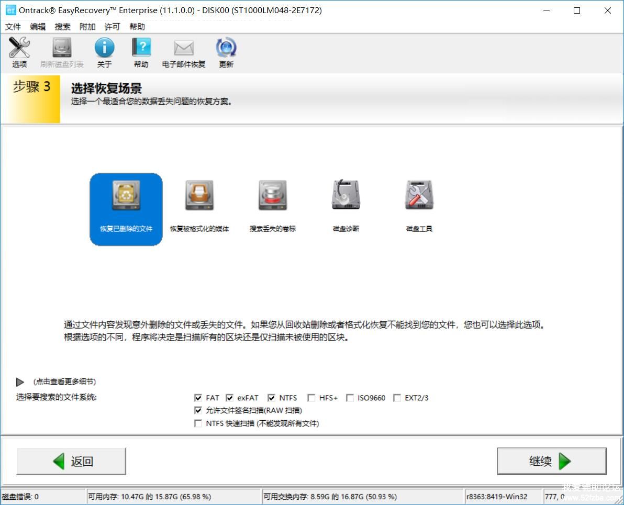The width and height of the screenshot is (624, 505).
Task: Select 恢复被格式化的媒体 formatted media recovery
Action: click(x=199, y=207)
